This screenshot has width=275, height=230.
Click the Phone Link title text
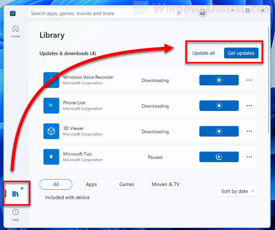click(74, 103)
